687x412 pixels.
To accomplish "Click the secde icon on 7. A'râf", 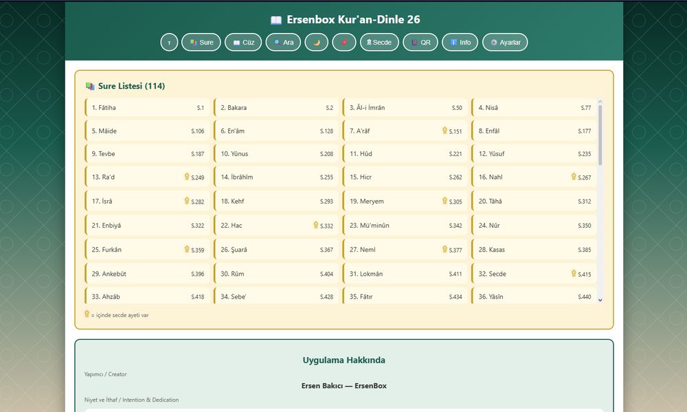I will [x=444, y=130].
